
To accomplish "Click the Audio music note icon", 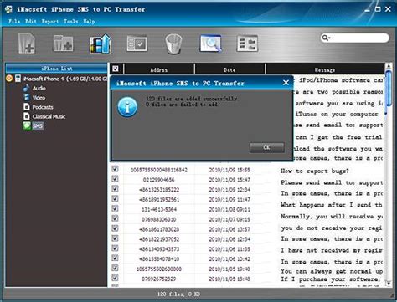I will coord(26,88).
